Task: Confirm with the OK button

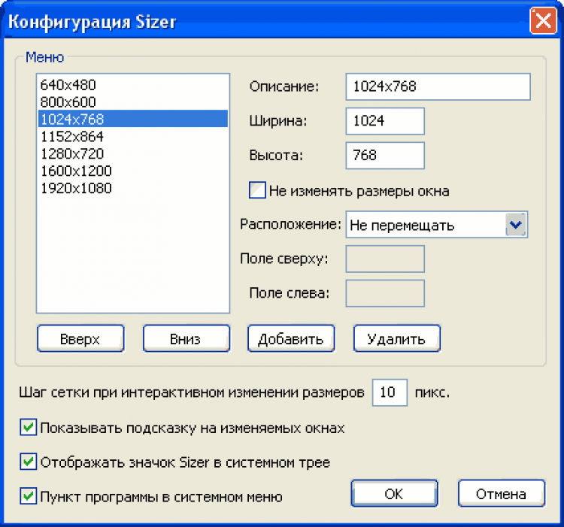Action: tap(394, 494)
